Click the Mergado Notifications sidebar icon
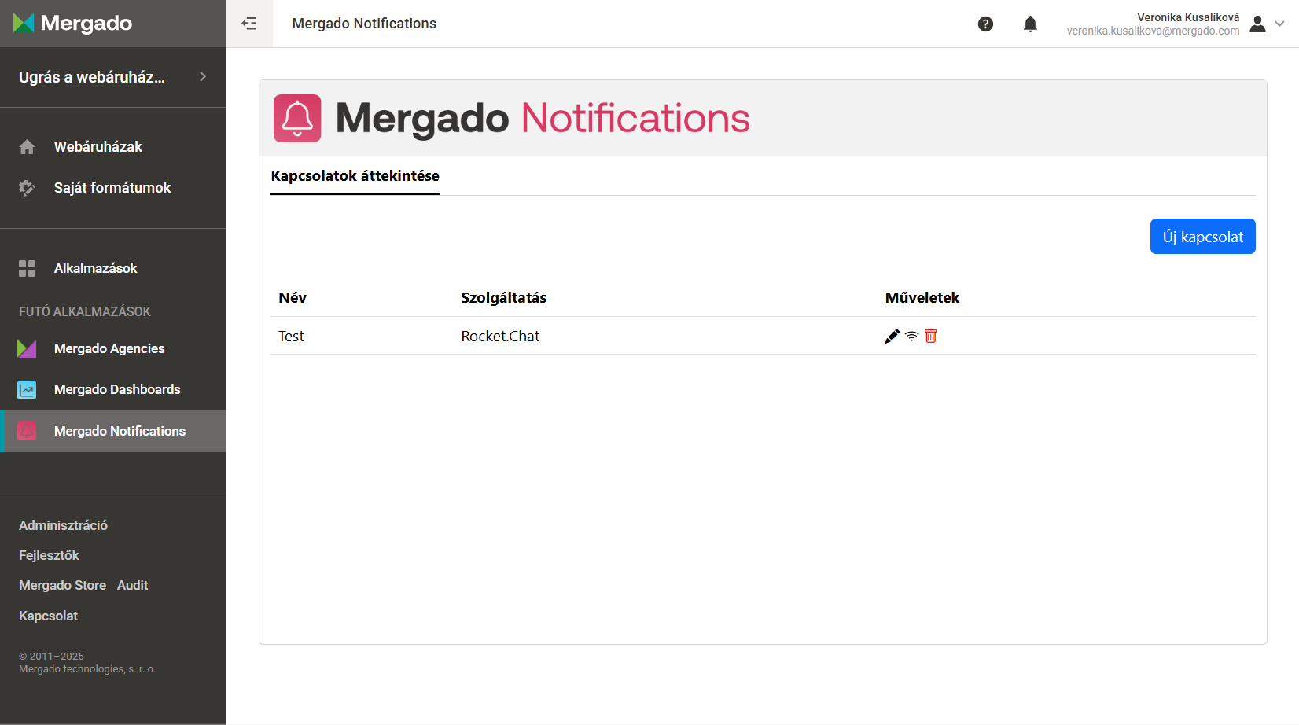This screenshot has height=725, width=1299. (x=27, y=431)
